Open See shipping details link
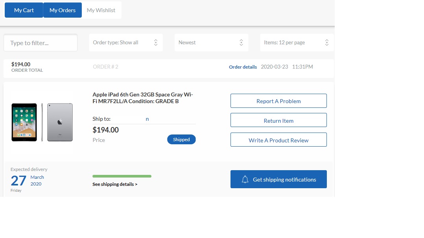Image resolution: width=424 pixels, height=238 pixels. [x=115, y=184]
